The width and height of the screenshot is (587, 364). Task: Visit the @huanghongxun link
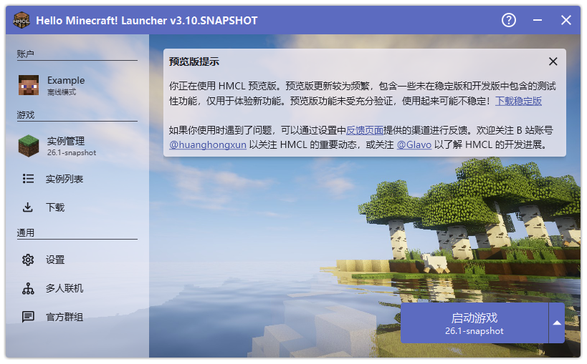(x=207, y=145)
